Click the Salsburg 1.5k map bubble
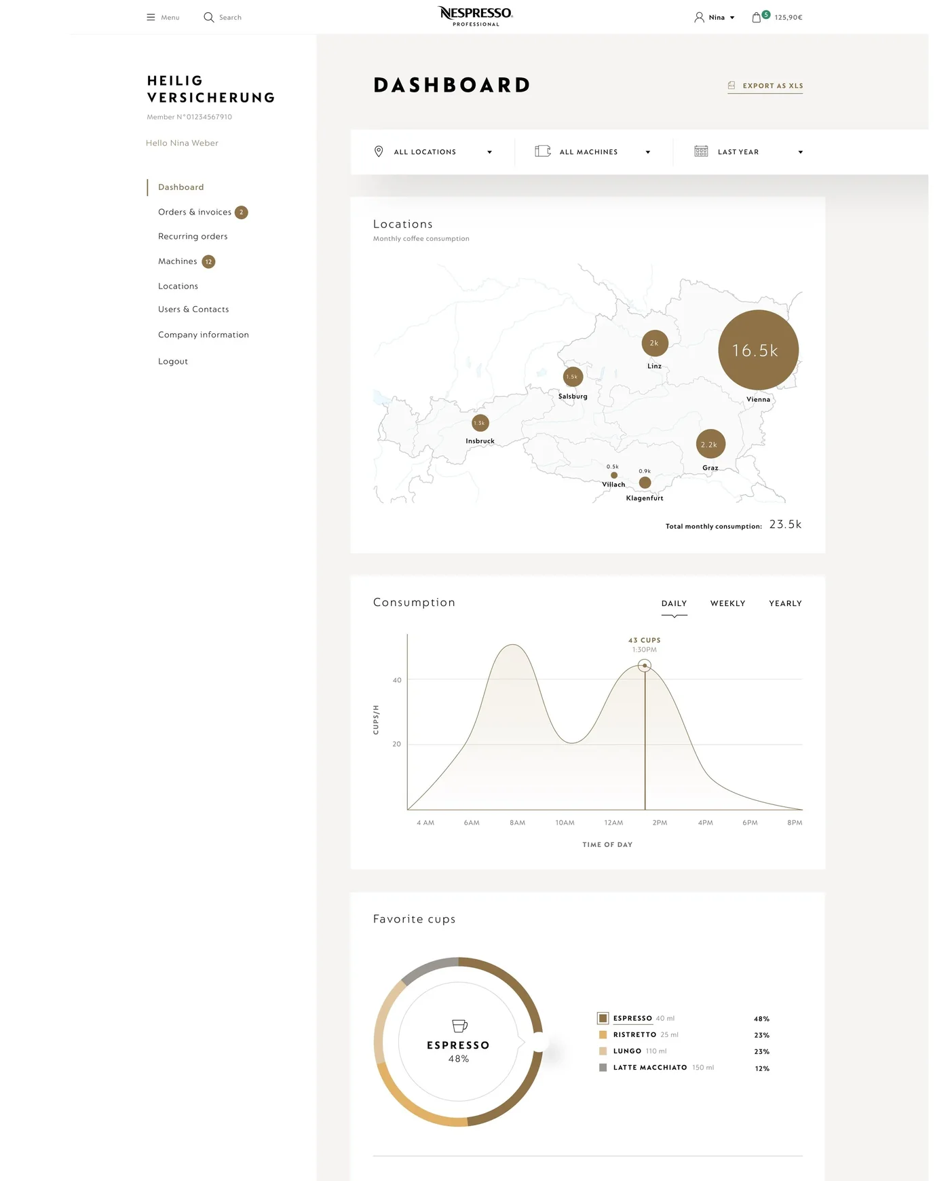The height and width of the screenshot is (1181, 950). [573, 377]
